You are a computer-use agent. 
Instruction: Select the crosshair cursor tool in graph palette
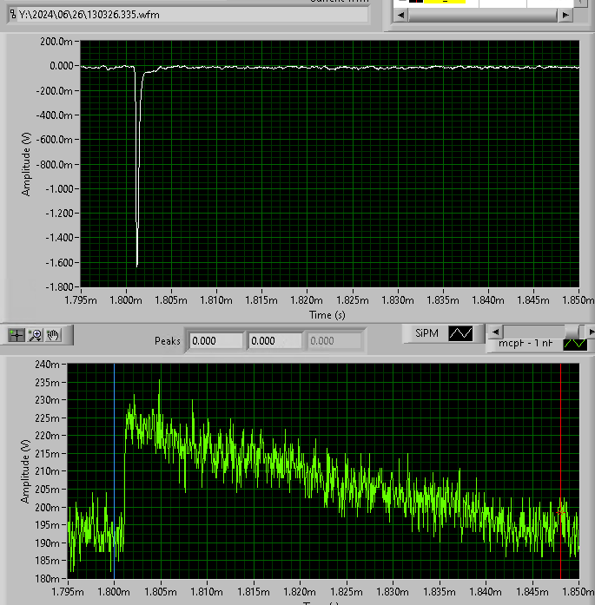17,334
